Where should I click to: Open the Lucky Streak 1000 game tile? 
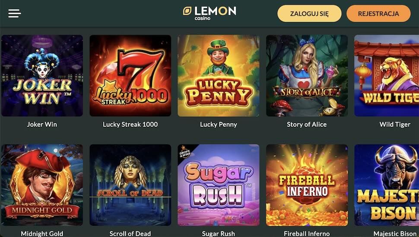pos(130,76)
